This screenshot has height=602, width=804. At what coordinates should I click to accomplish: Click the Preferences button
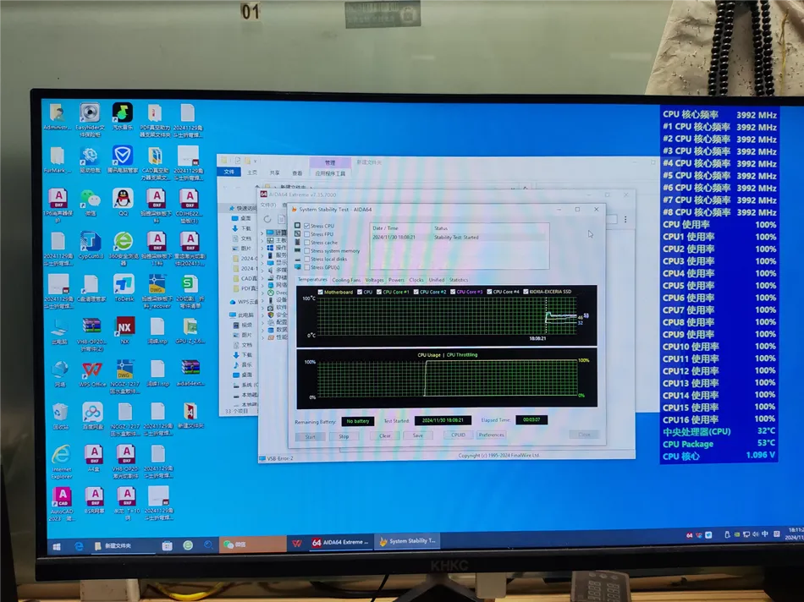click(491, 435)
